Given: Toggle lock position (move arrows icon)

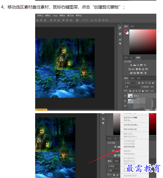Looking at the screenshot, I should [136, 91].
